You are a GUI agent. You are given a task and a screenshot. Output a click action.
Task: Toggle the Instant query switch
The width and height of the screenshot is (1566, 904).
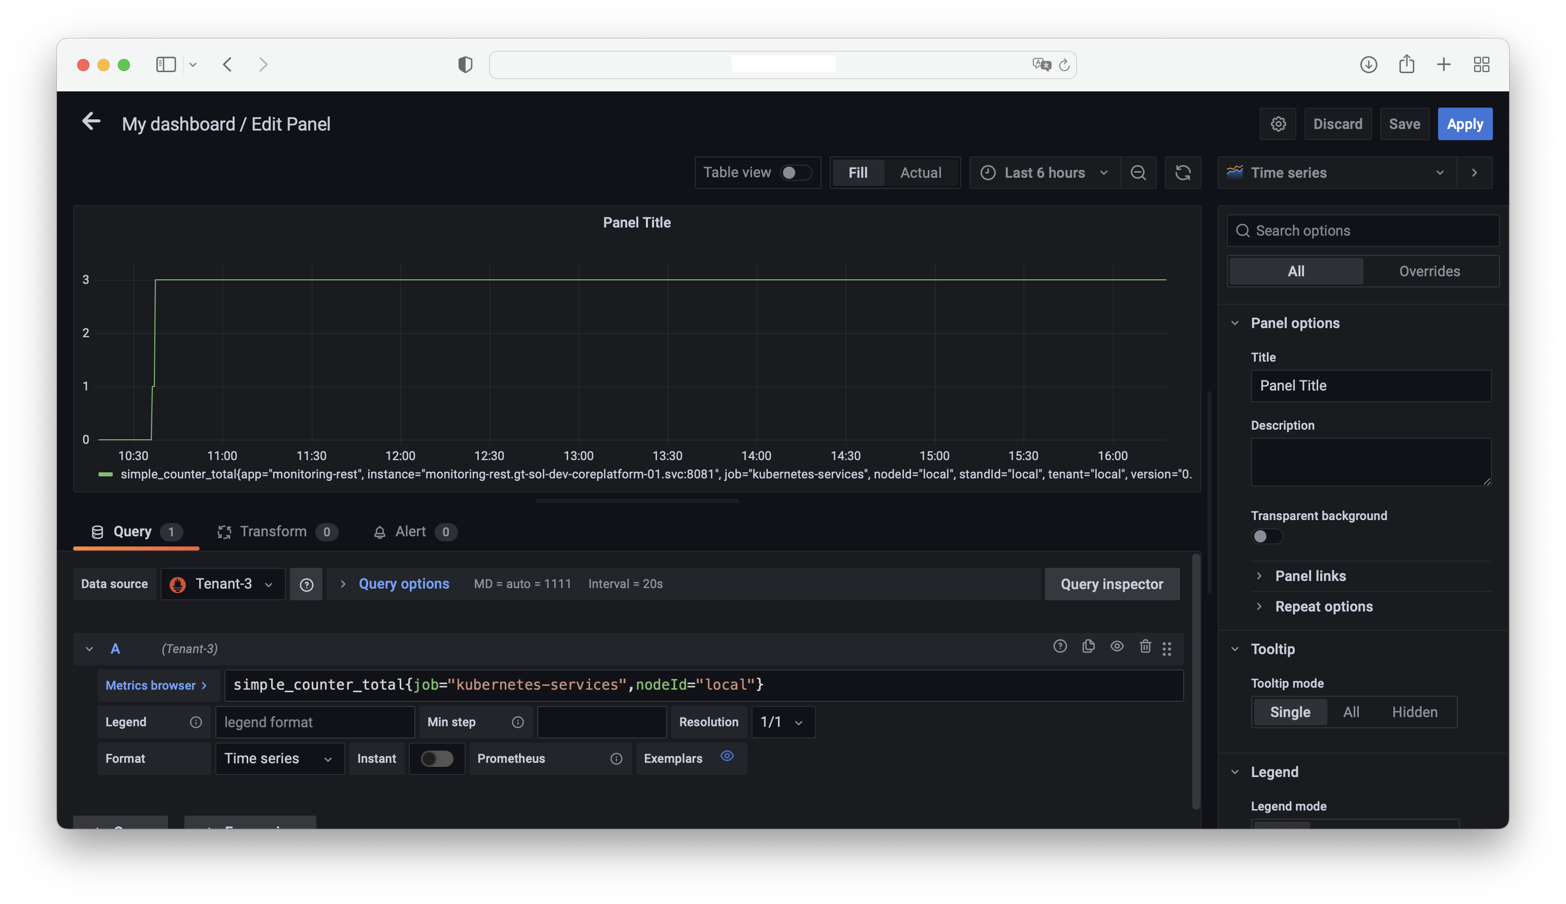pyautogui.click(x=437, y=759)
